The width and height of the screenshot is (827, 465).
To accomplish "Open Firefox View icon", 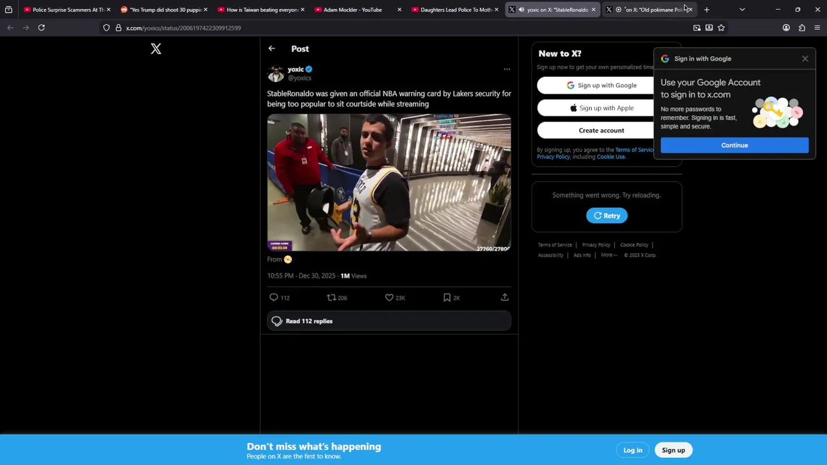I will 8,10.
